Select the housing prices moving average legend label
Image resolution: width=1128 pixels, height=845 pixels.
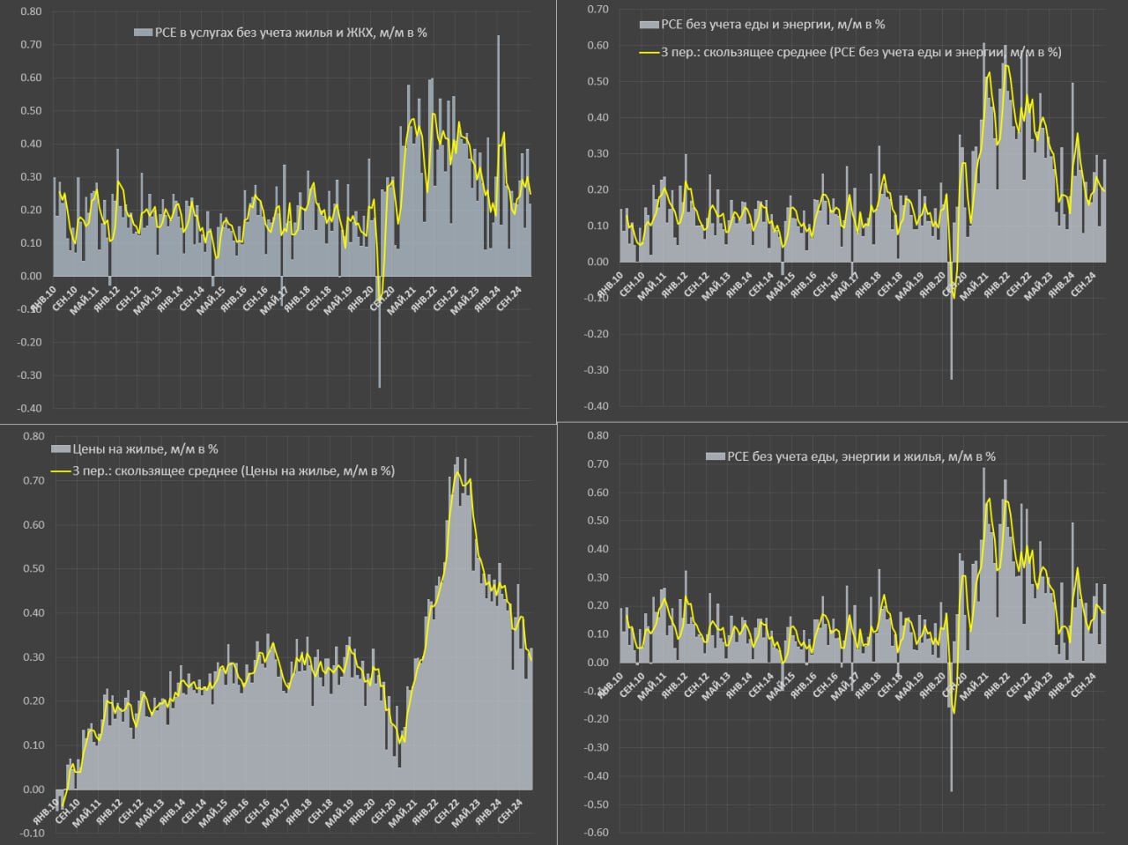click(x=234, y=471)
